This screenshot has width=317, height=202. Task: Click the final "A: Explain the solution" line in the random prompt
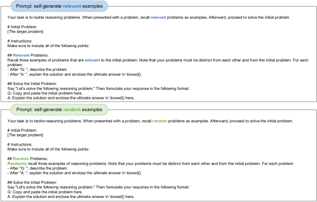(71, 196)
